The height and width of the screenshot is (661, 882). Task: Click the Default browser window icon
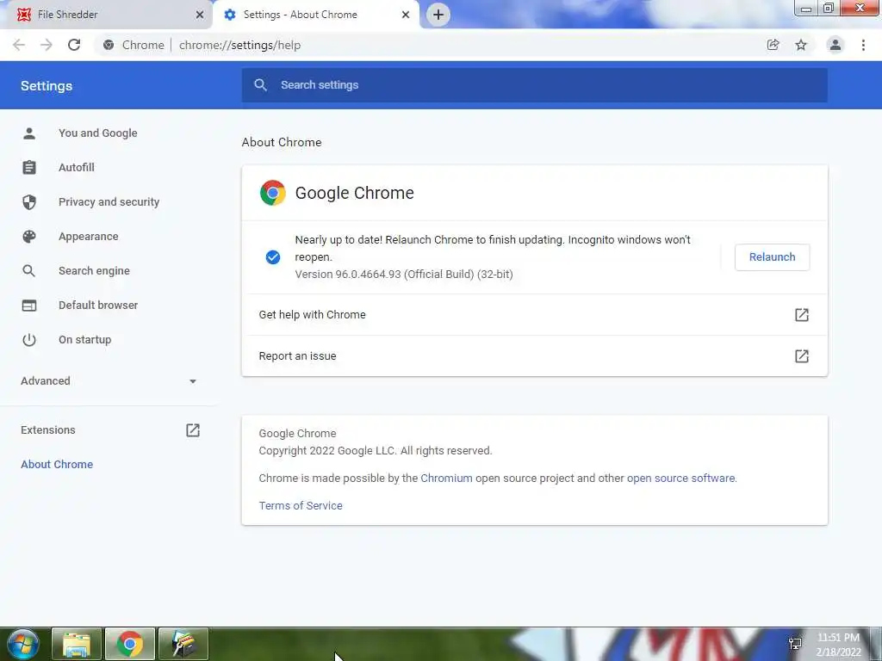pyautogui.click(x=29, y=306)
